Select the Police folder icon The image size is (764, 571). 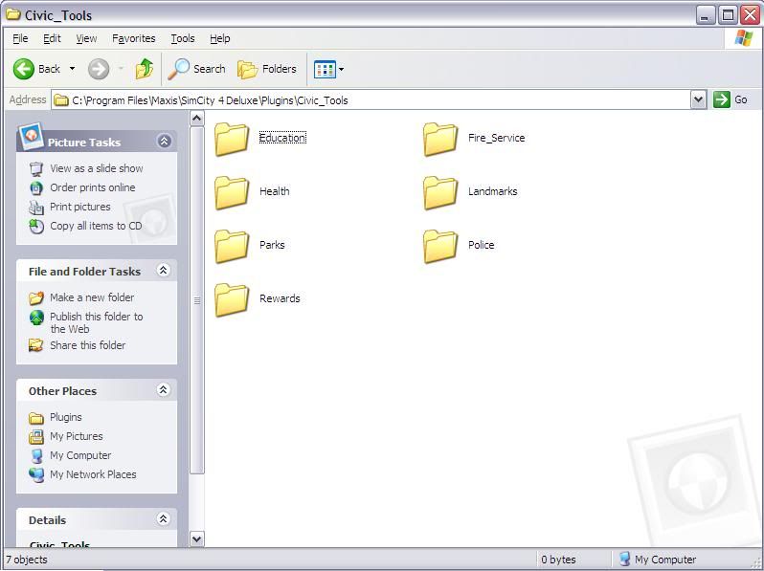(x=440, y=246)
